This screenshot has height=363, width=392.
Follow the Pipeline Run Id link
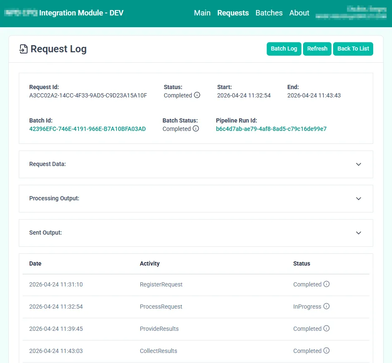click(271, 129)
